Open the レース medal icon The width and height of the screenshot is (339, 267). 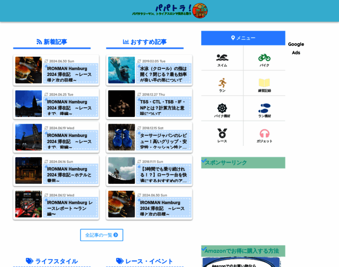pos(222,133)
